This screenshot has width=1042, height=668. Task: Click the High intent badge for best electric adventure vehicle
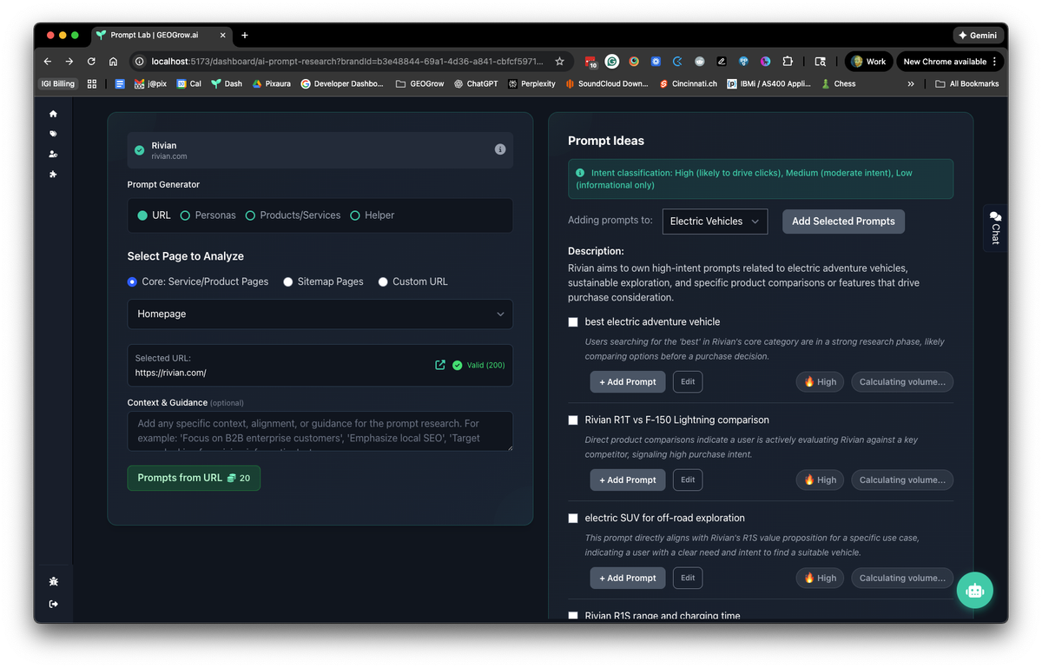pyautogui.click(x=820, y=382)
